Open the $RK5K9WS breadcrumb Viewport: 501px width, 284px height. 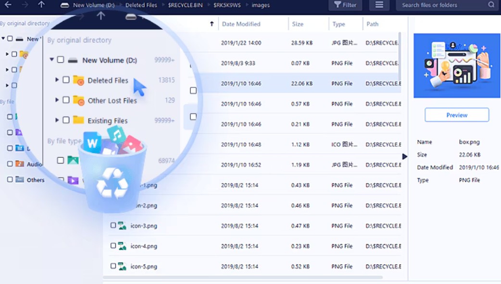tap(227, 5)
